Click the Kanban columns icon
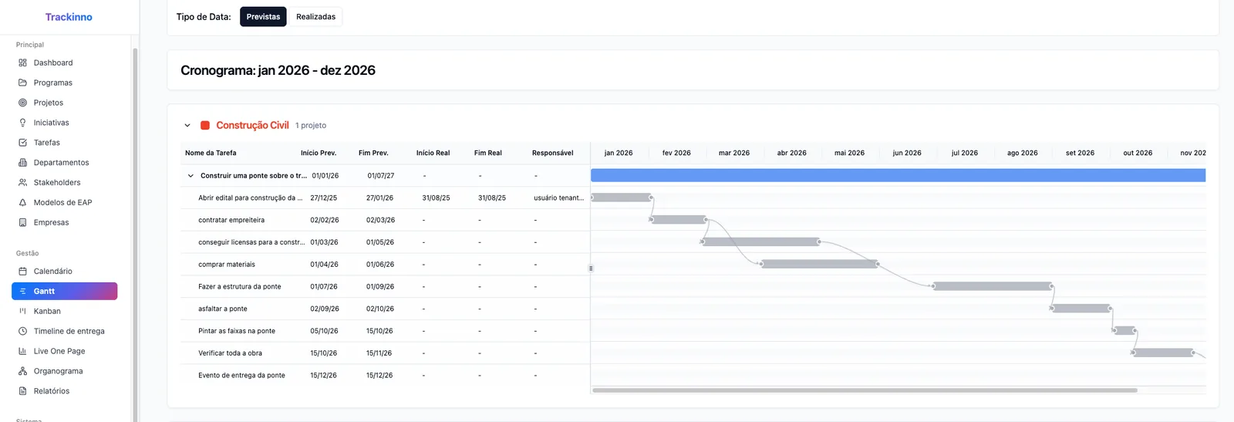 (22, 312)
